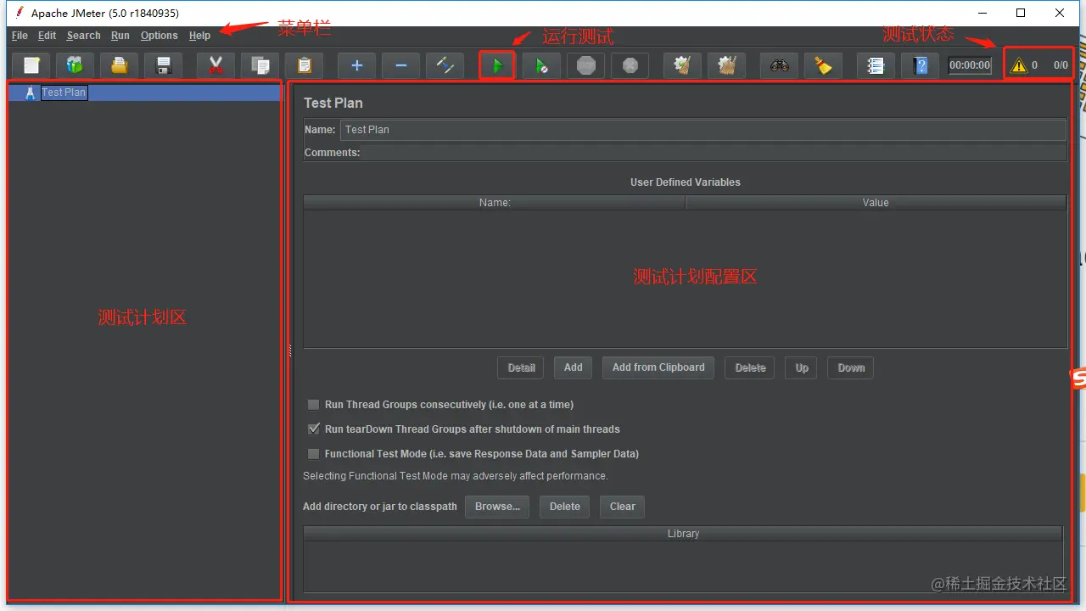The height and width of the screenshot is (611, 1086).
Task: Click the Up button
Action: click(x=802, y=367)
